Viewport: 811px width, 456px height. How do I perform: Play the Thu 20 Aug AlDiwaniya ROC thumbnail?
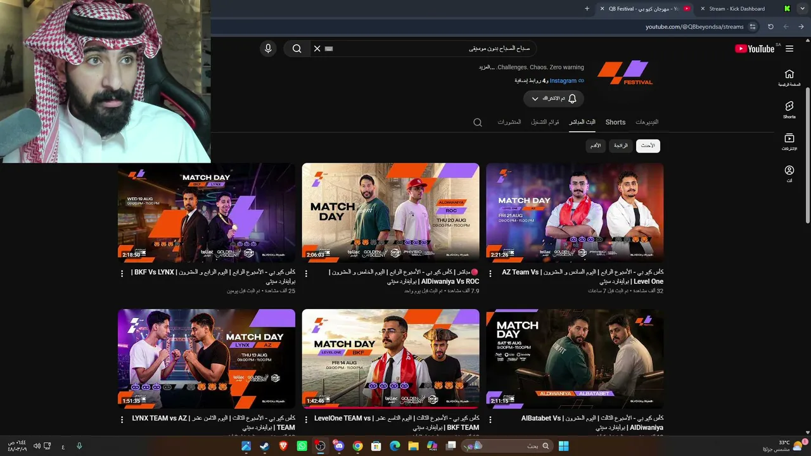(390, 213)
